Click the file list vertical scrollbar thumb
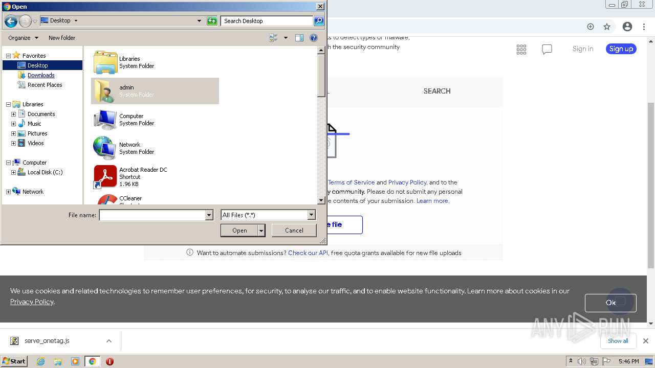Screen dimensions: 655x368 [x=321, y=75]
